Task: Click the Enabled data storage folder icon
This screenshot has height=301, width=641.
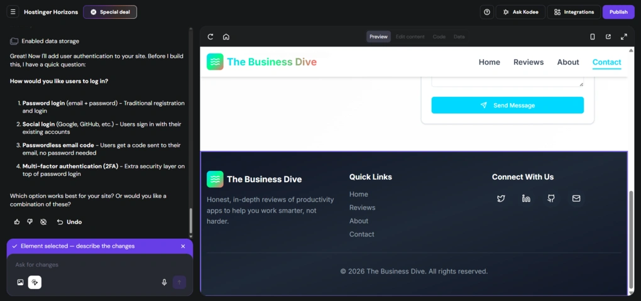Action: pos(14,41)
